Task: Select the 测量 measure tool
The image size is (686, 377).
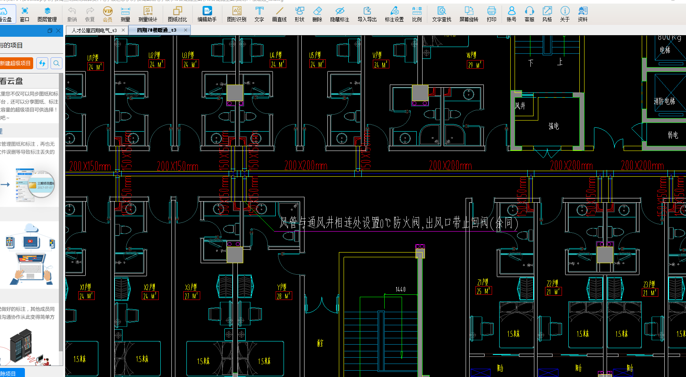Action: pyautogui.click(x=125, y=14)
